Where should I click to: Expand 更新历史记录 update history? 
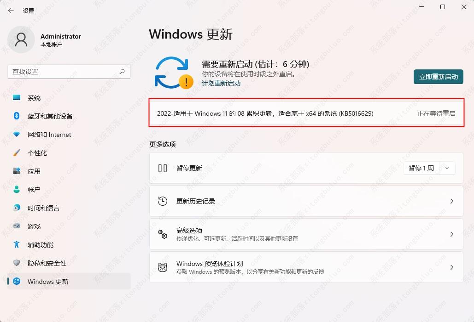coord(306,201)
